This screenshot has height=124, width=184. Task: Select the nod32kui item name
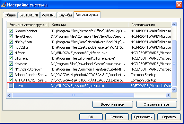22,47
